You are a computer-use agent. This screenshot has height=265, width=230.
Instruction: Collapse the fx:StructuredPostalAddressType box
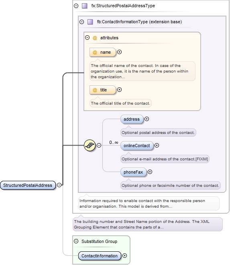(x=76, y=6)
